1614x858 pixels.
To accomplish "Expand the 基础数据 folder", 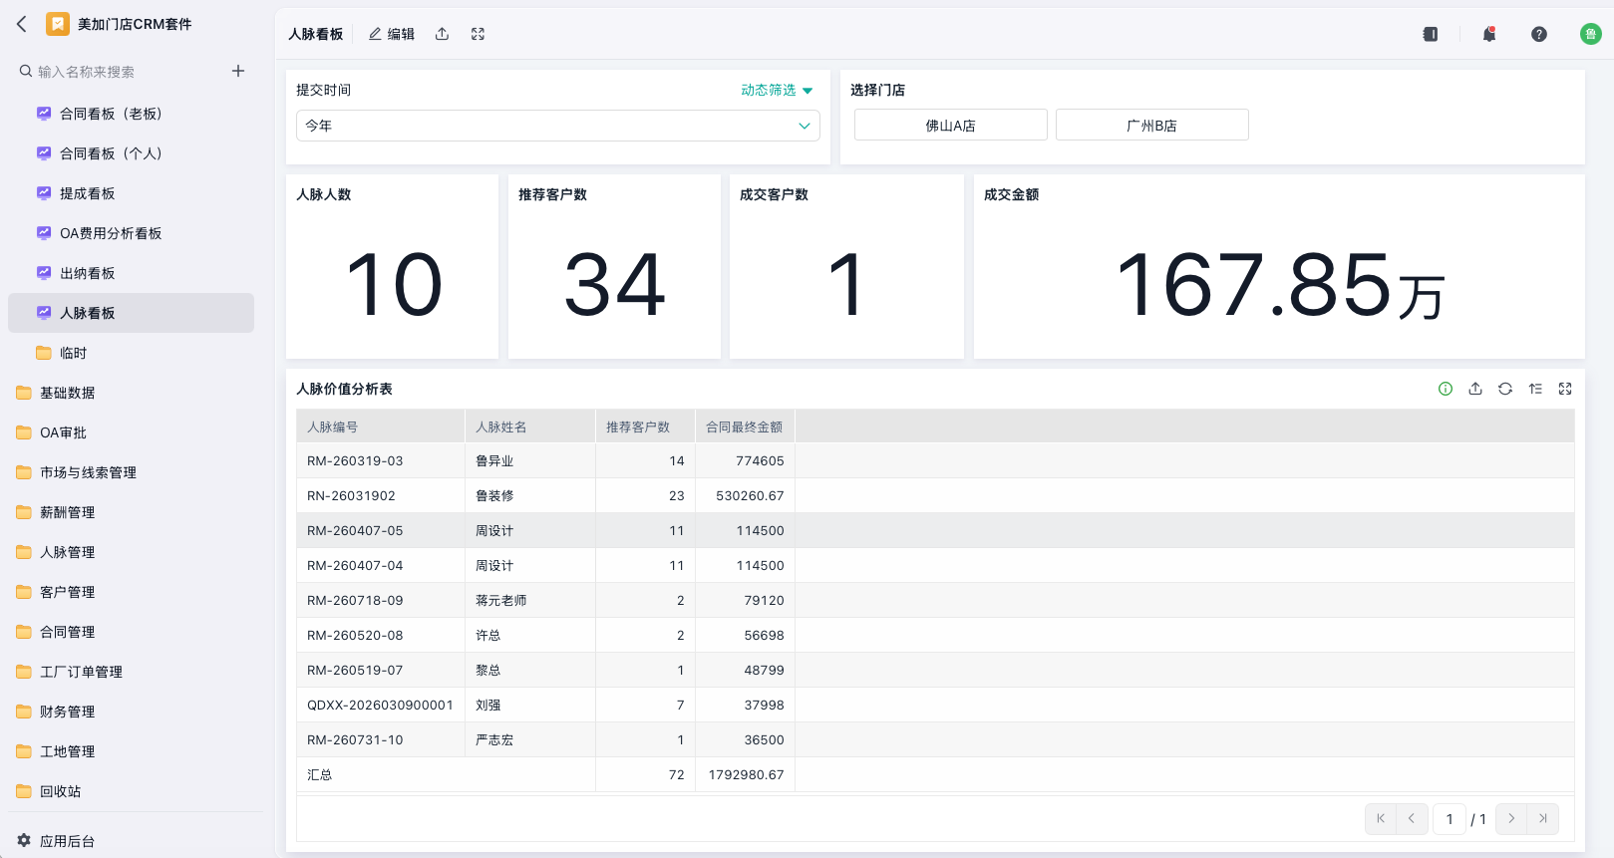I will click(x=132, y=393).
